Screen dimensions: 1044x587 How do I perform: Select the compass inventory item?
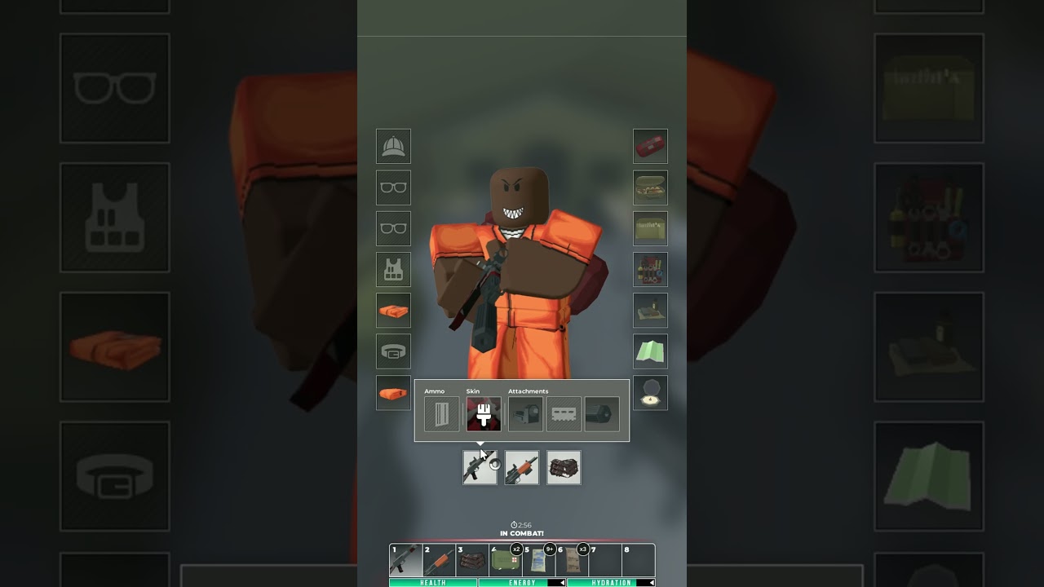pyautogui.click(x=651, y=393)
